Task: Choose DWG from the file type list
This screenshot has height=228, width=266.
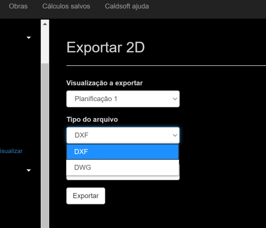Action: (122, 168)
